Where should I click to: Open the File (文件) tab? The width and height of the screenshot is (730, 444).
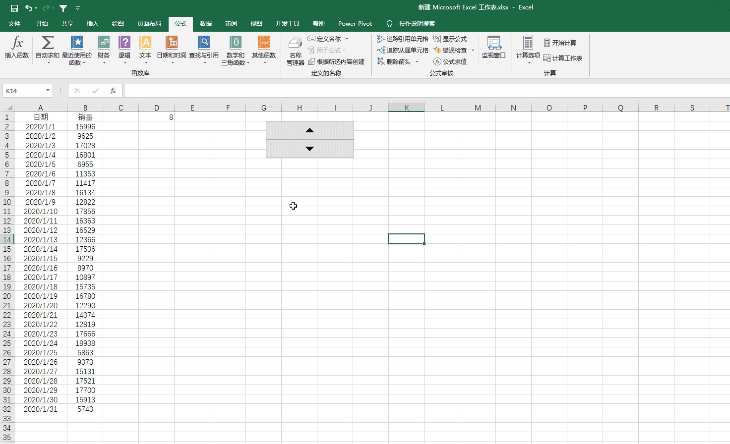14,23
